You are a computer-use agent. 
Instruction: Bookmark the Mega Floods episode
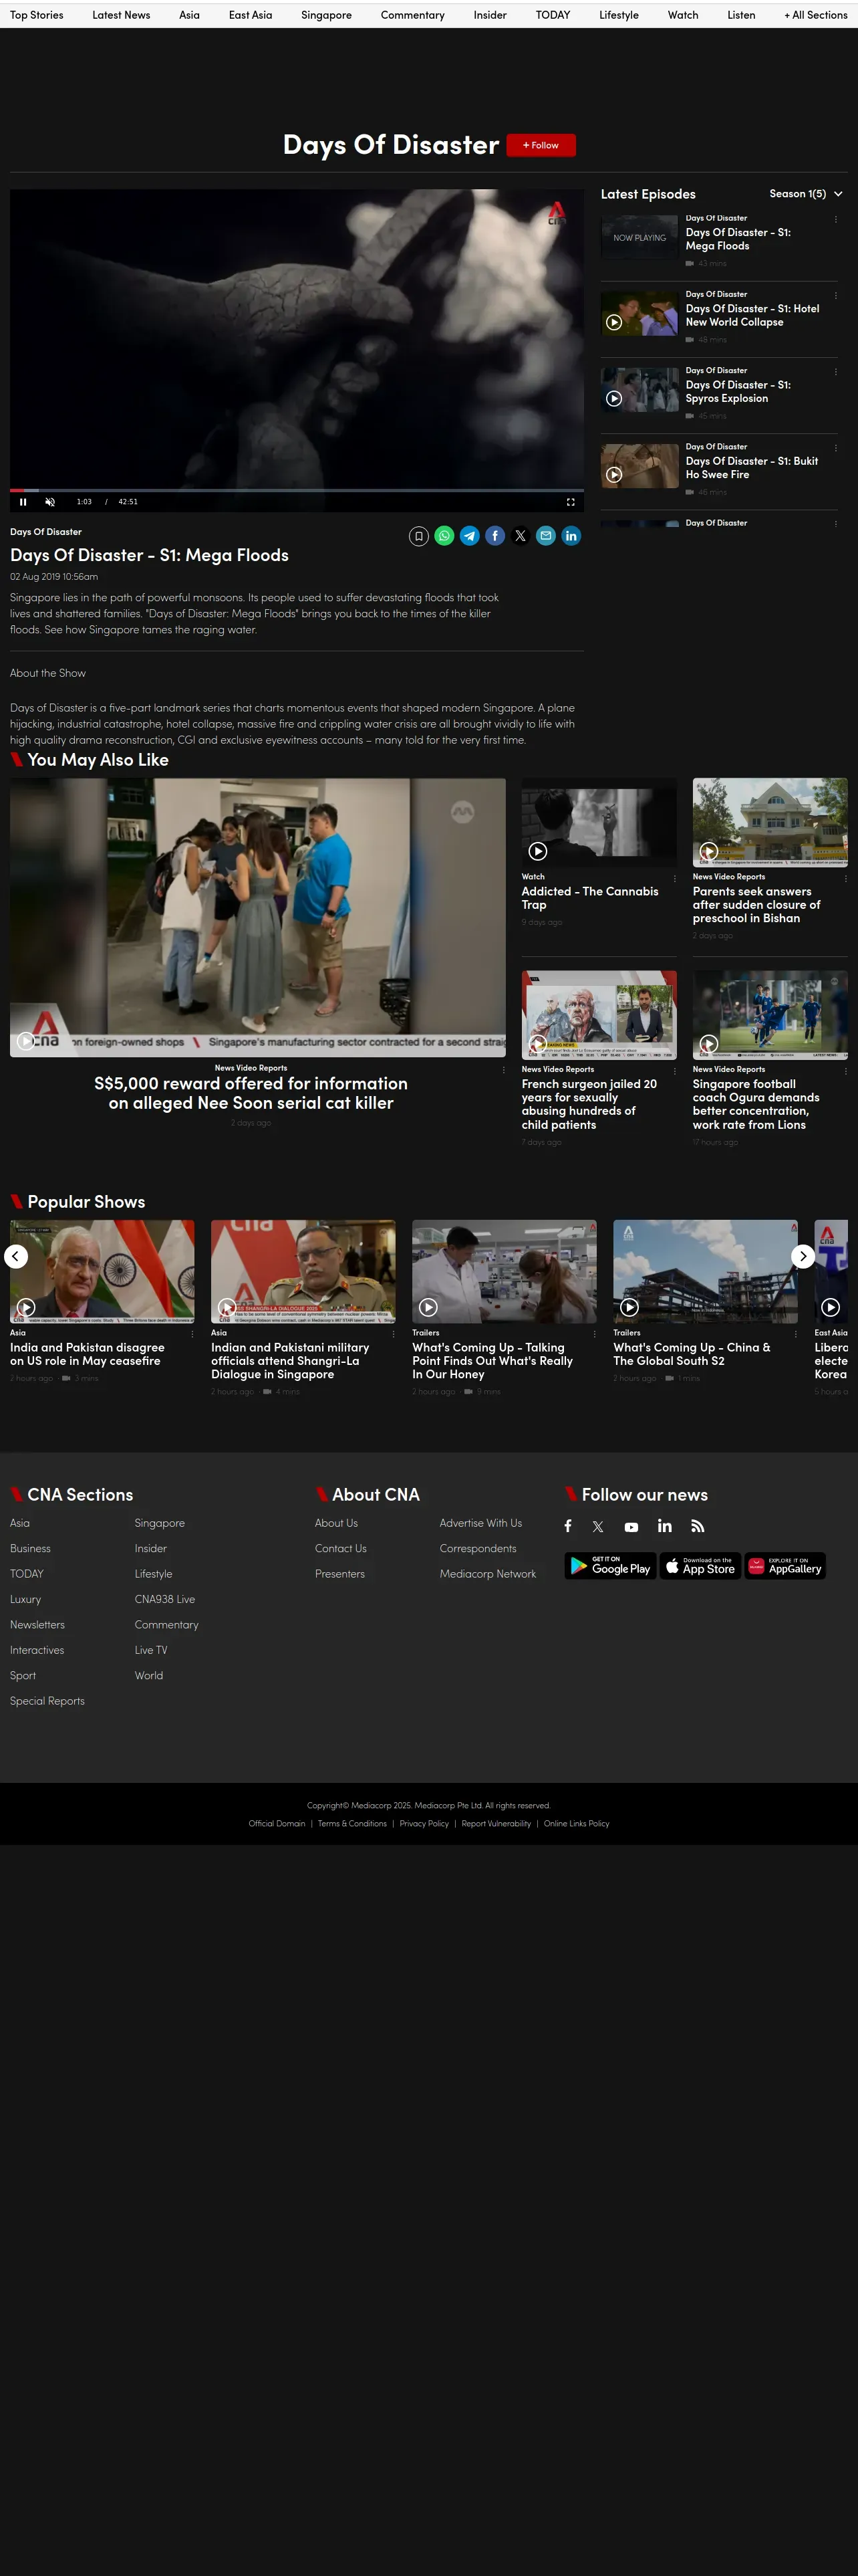[418, 536]
